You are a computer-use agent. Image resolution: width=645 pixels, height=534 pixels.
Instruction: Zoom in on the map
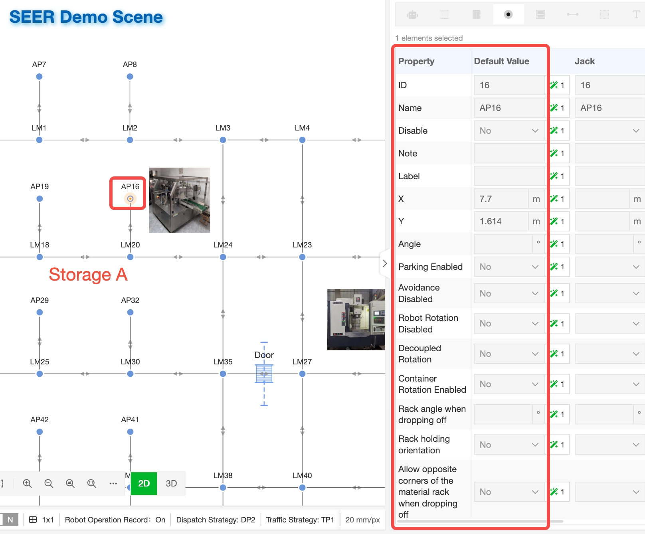pyautogui.click(x=27, y=483)
